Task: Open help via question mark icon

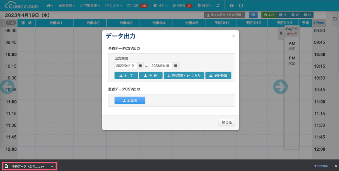Action: click(x=231, y=6)
